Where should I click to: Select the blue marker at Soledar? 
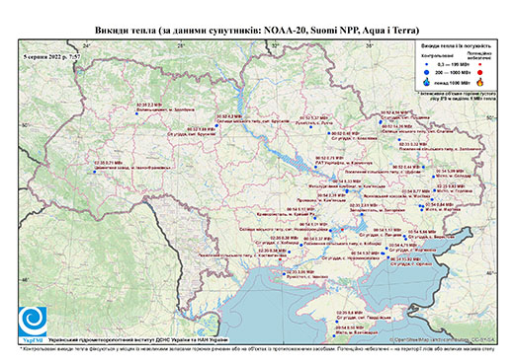434,177
